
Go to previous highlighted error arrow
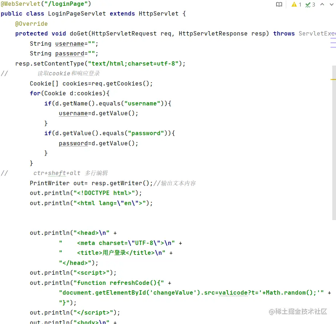pos(322,4)
